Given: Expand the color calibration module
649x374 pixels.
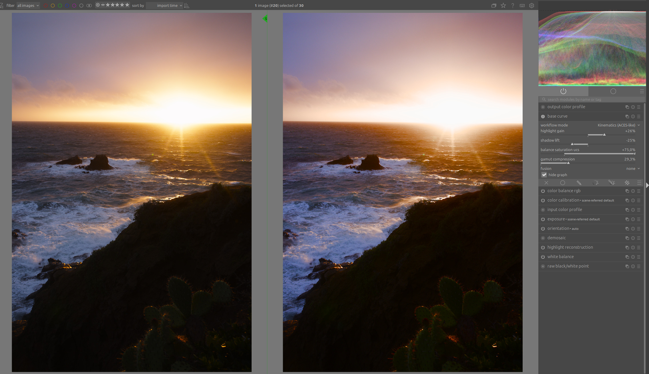Looking at the screenshot, I should click(x=563, y=200).
